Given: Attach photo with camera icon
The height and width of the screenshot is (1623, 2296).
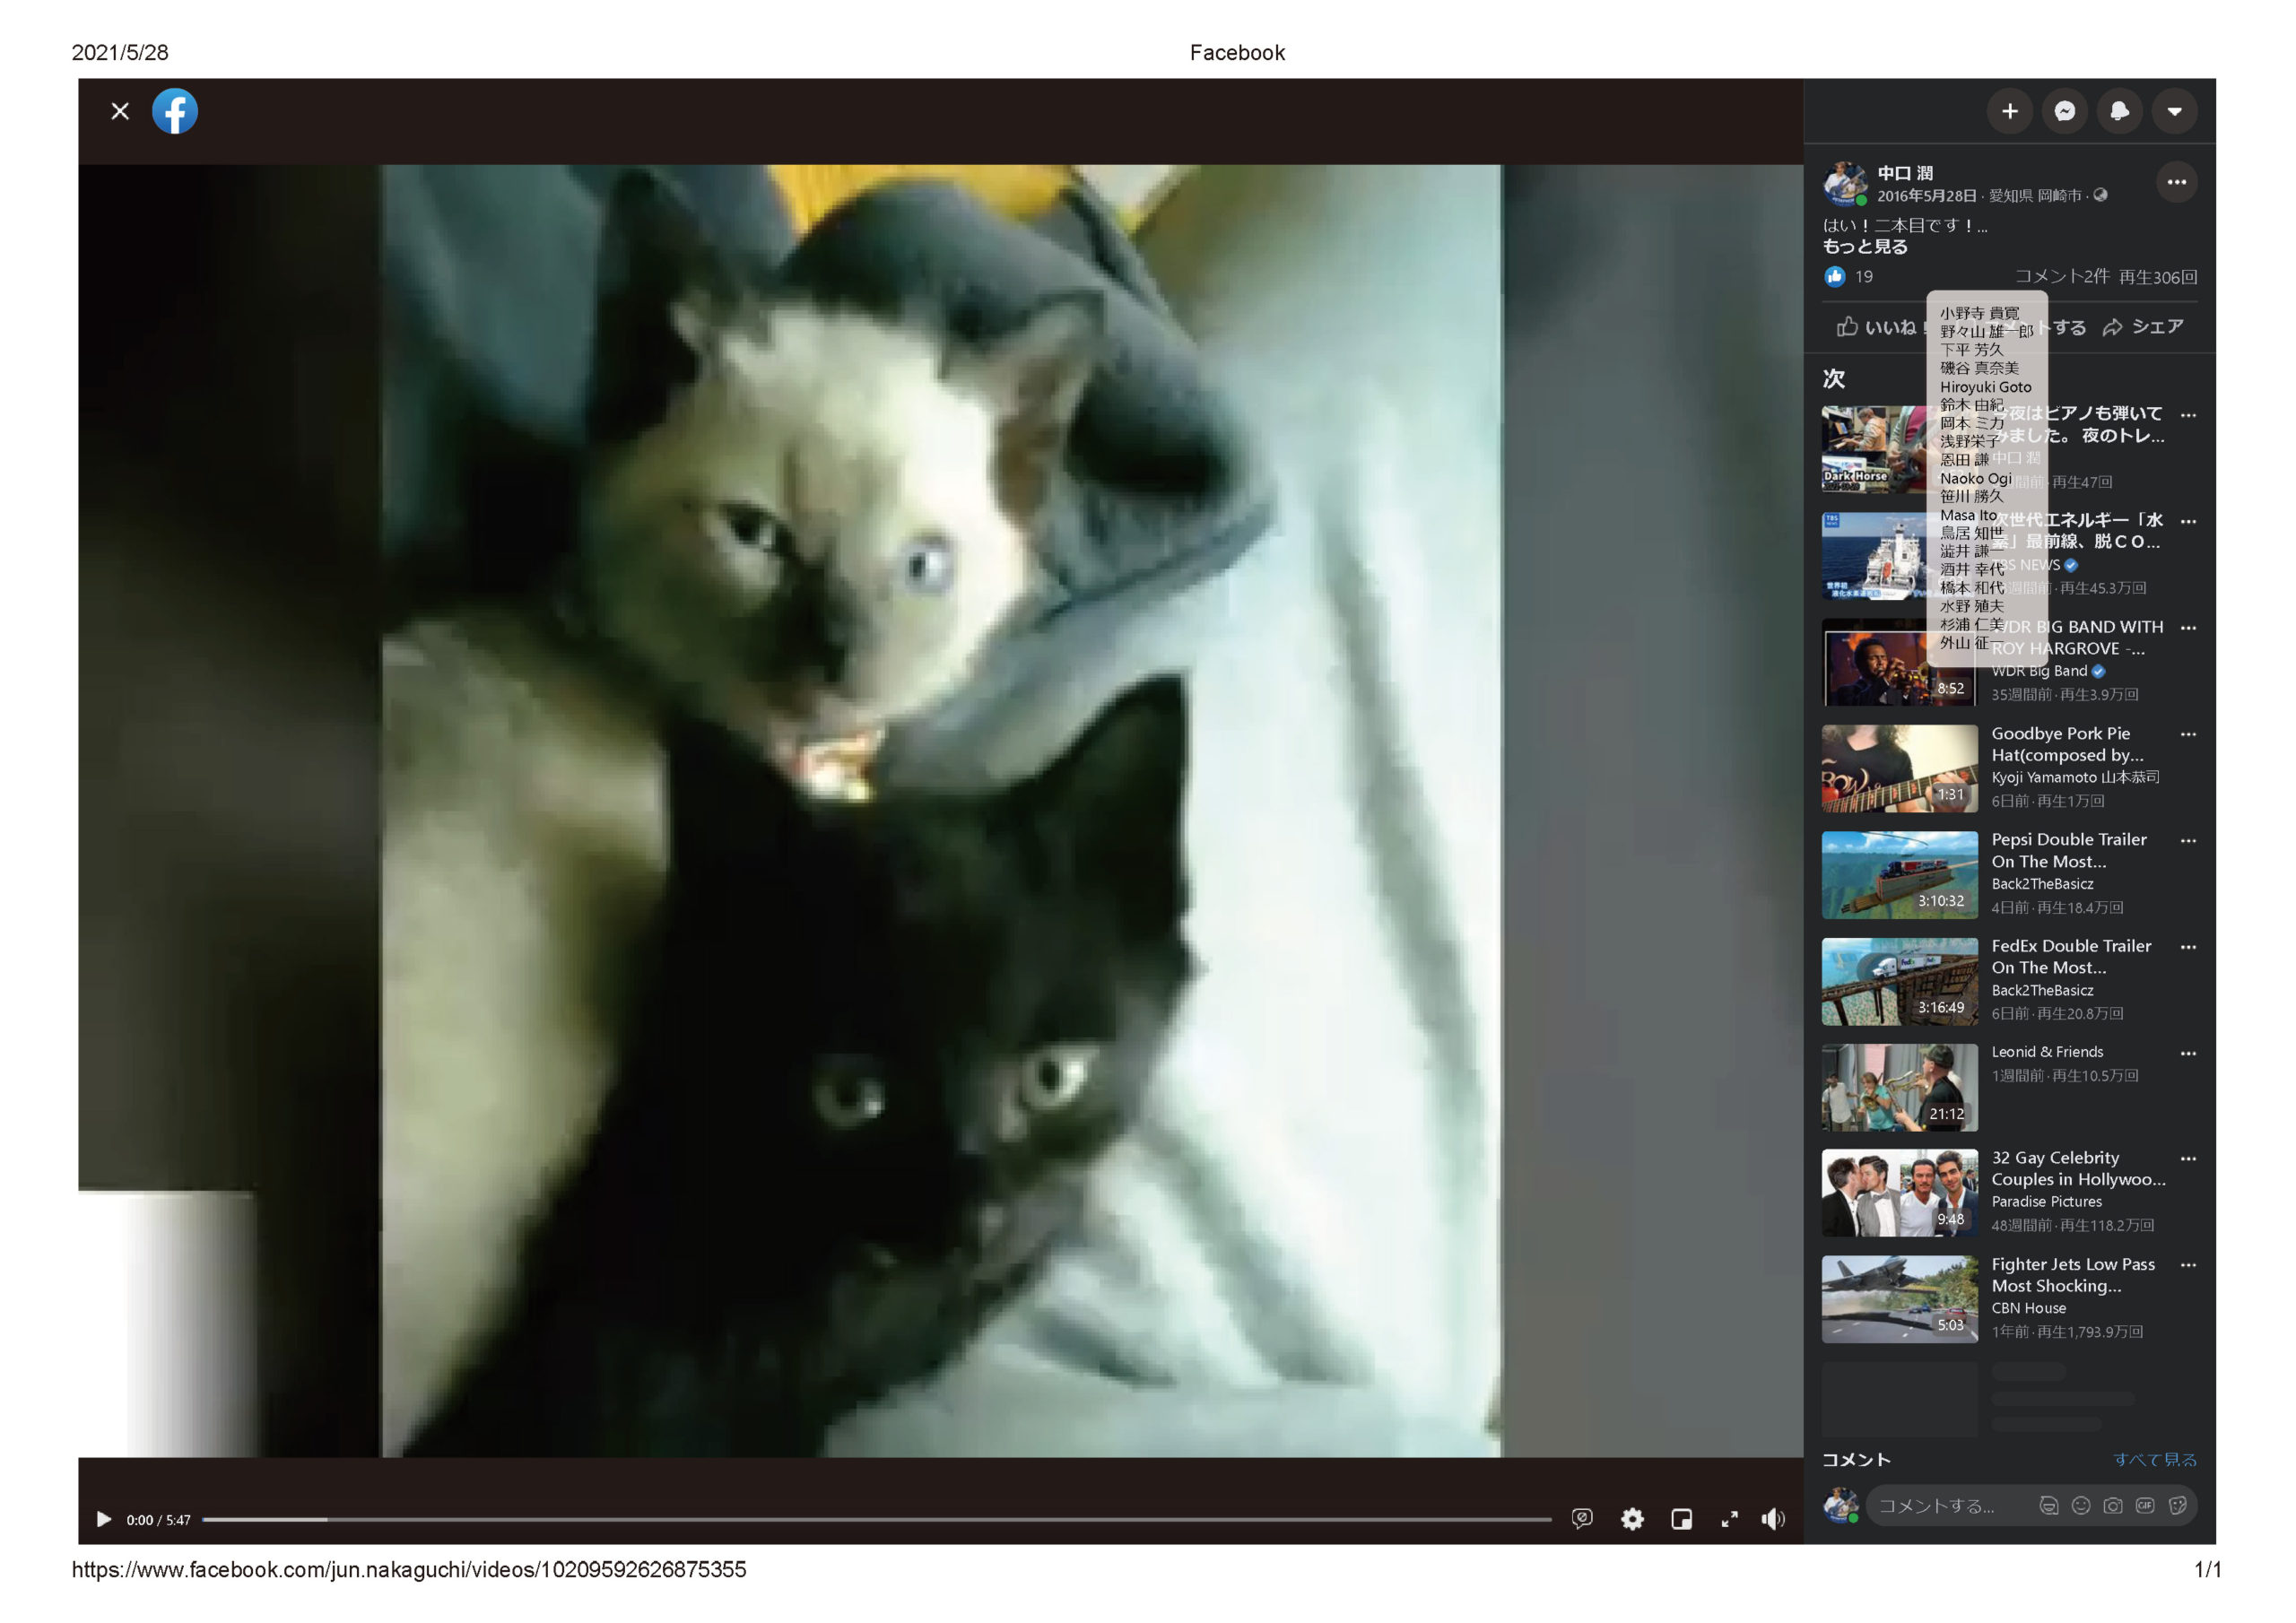Looking at the screenshot, I should (2113, 1505).
